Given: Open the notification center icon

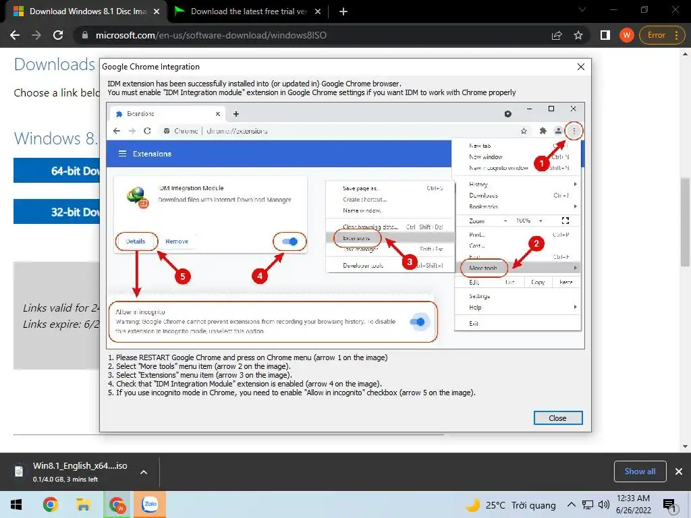Looking at the screenshot, I should click(x=669, y=506).
